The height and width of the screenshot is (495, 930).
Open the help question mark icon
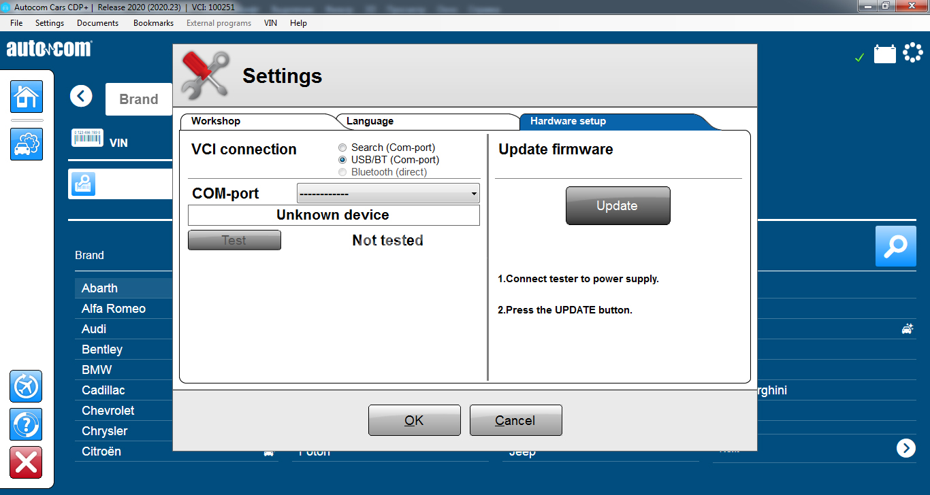coord(27,424)
